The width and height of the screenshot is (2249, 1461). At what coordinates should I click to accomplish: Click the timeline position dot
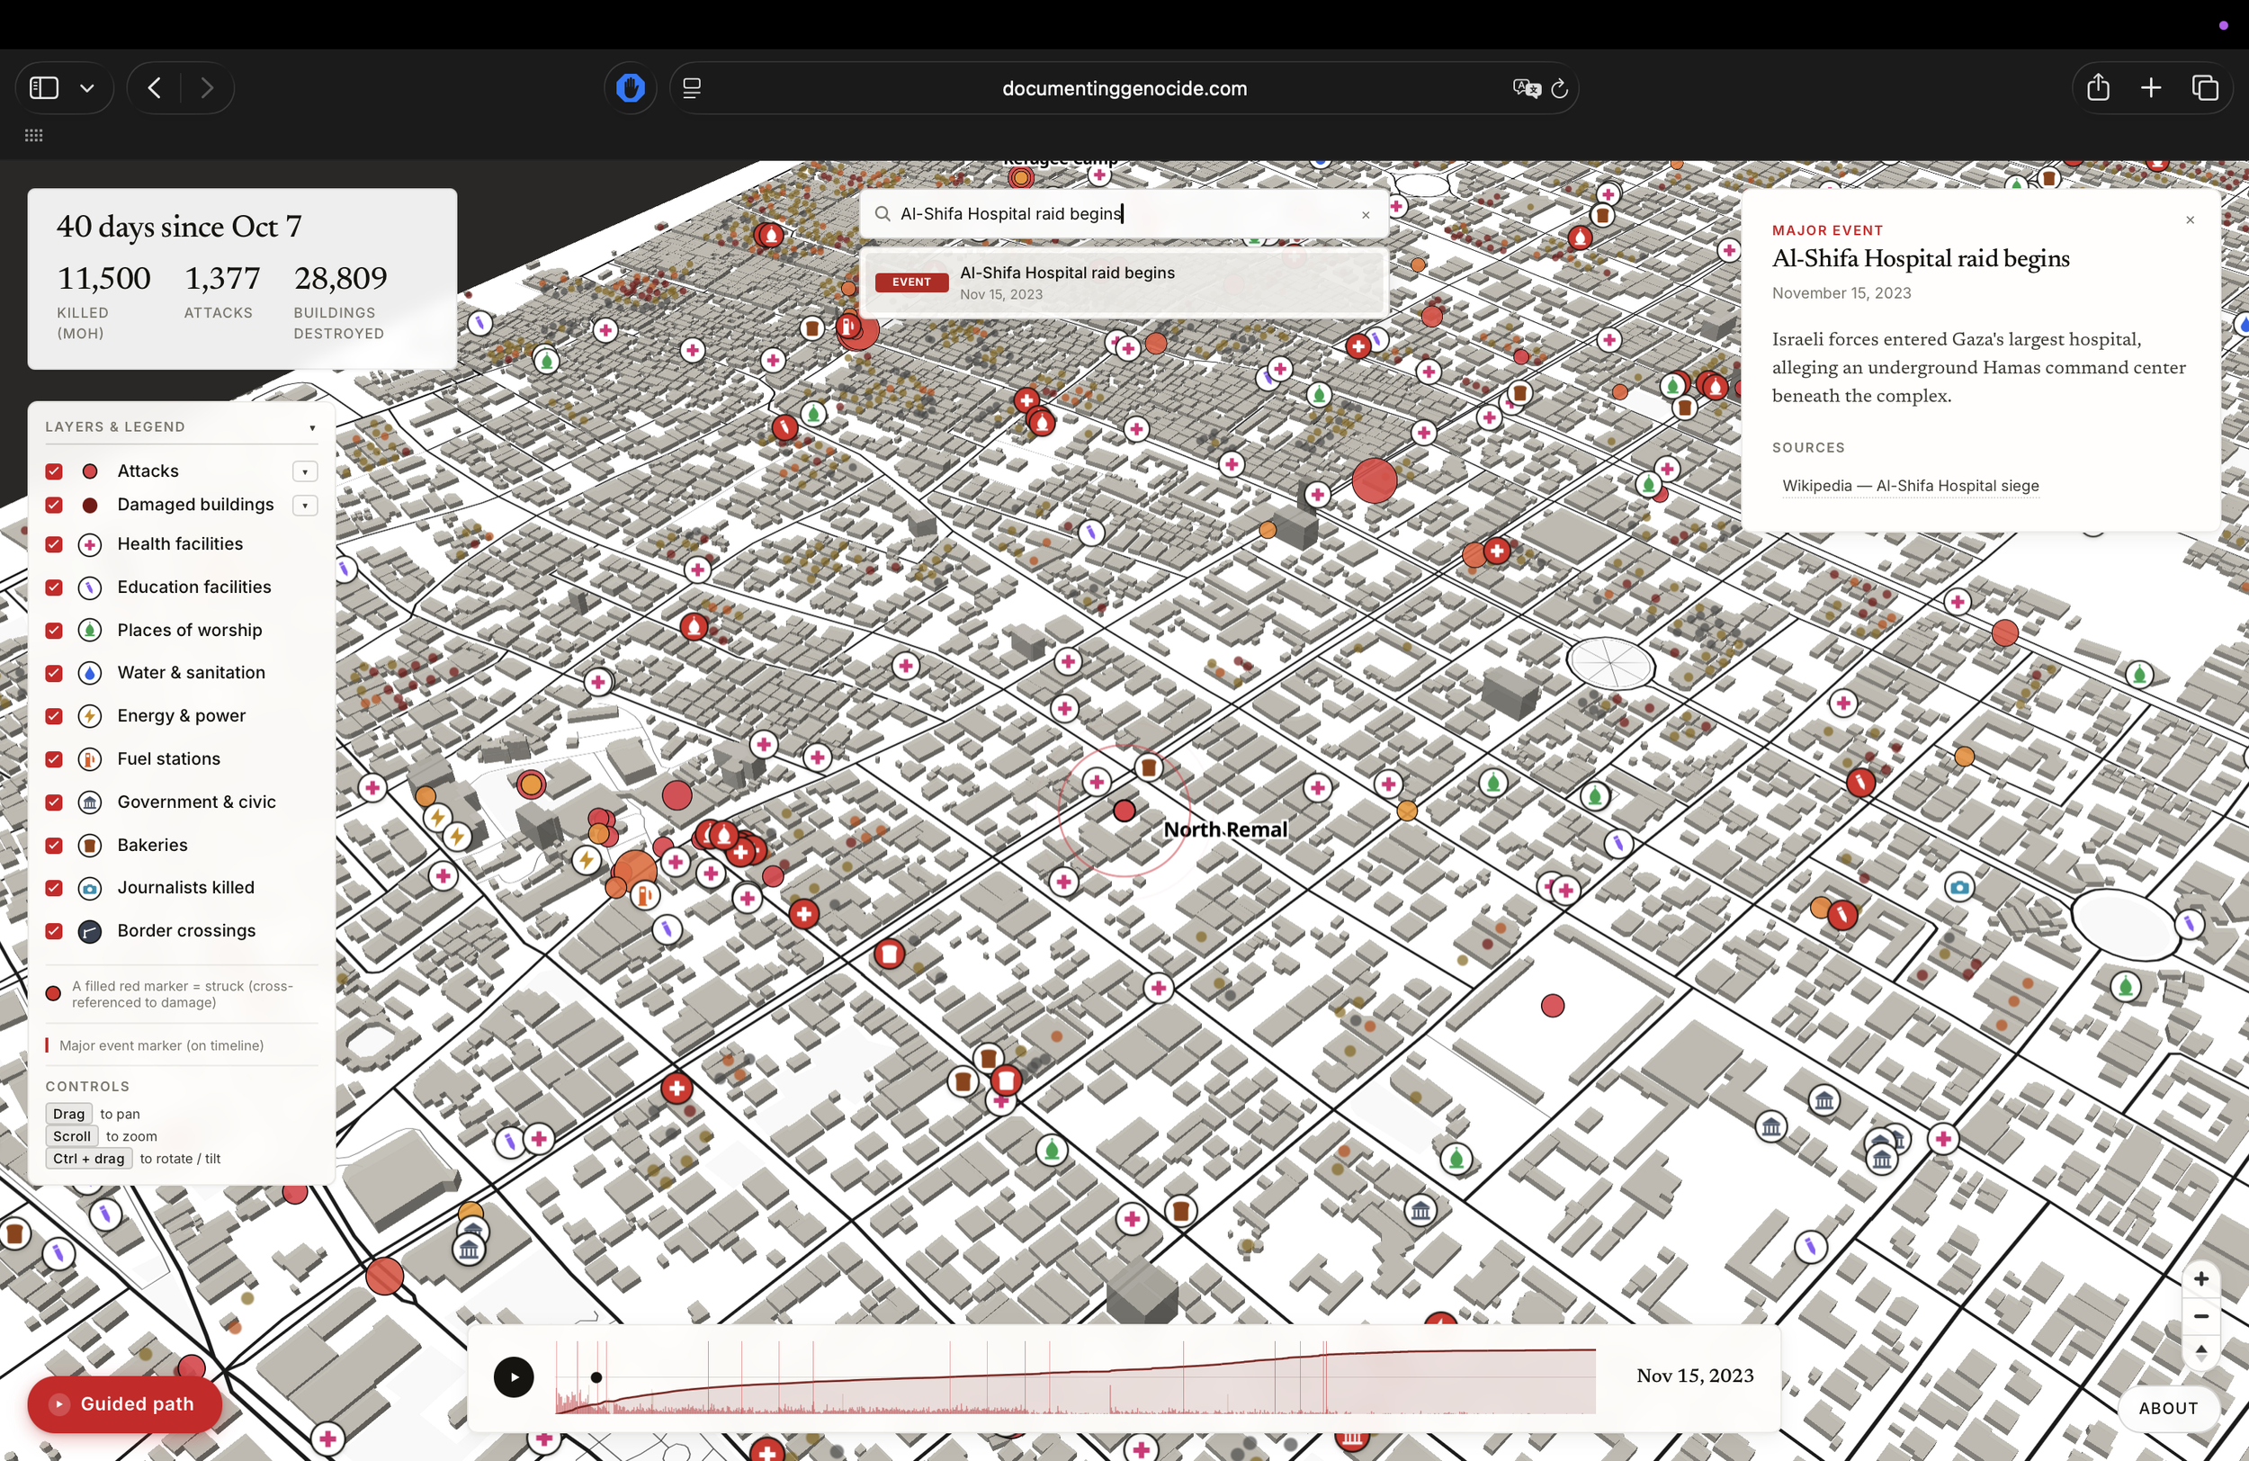[x=596, y=1378]
